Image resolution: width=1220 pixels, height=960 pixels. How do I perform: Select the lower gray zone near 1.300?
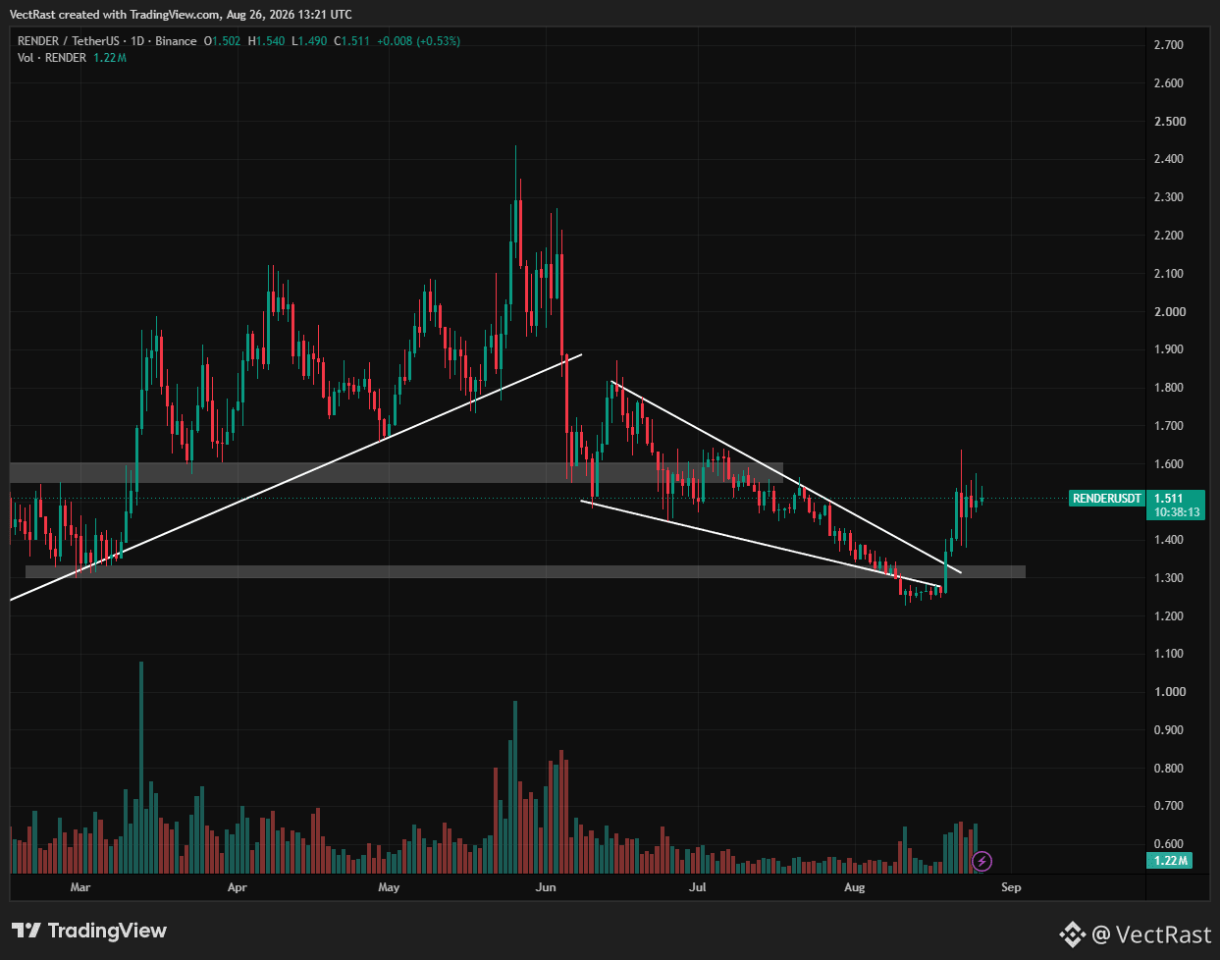525,571
